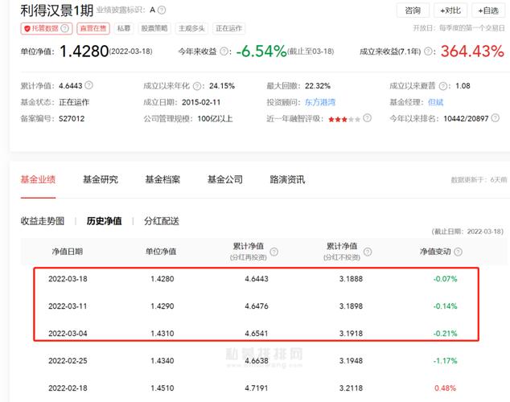Open help icon next to 成立来收益(7.1年)
Screen dimensions: 510x402
coord(429,51)
